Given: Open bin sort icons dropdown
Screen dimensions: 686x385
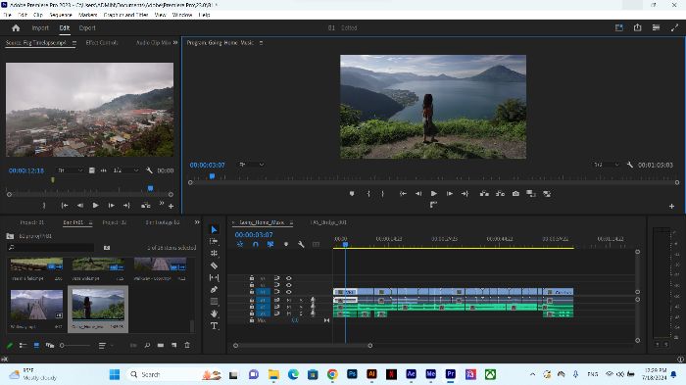Looking at the screenshot, I should [105, 345].
